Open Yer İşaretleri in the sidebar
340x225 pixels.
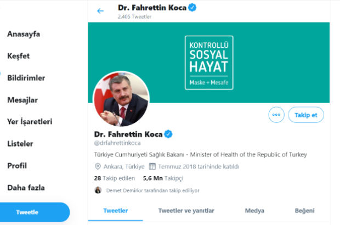(30, 122)
